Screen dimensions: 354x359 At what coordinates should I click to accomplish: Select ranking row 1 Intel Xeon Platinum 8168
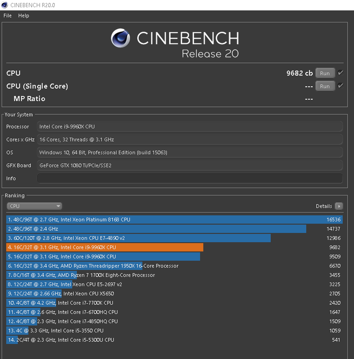pyautogui.click(x=175, y=220)
